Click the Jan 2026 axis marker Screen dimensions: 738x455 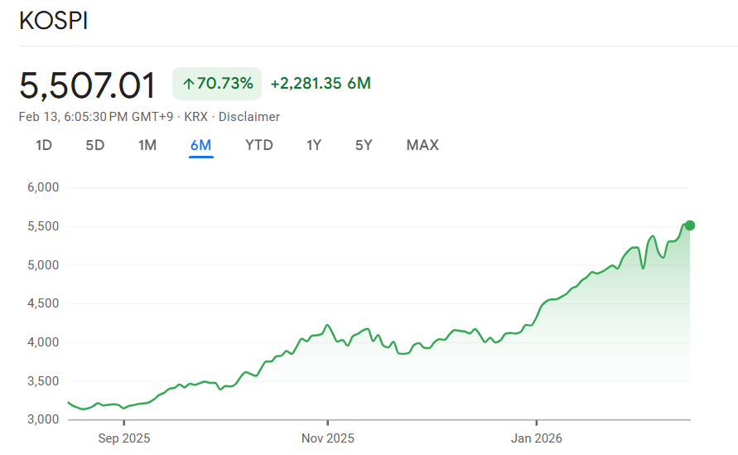[x=536, y=438]
